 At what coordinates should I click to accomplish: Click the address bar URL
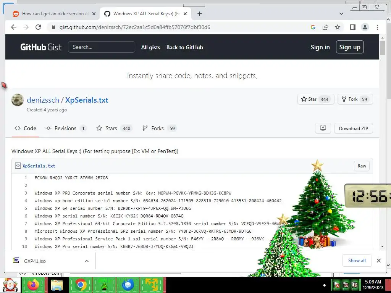pyautogui.click(x=135, y=27)
